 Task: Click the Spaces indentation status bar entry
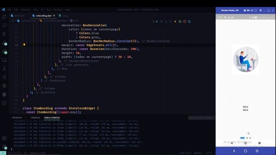point(198,153)
